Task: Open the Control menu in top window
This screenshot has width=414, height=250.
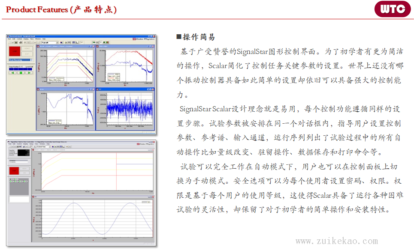Action: click(x=19, y=39)
